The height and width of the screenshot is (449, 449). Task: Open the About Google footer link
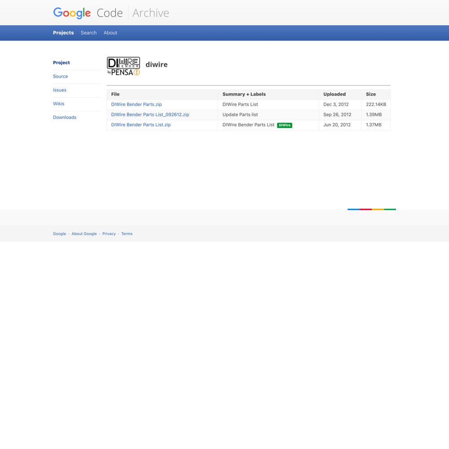(84, 234)
